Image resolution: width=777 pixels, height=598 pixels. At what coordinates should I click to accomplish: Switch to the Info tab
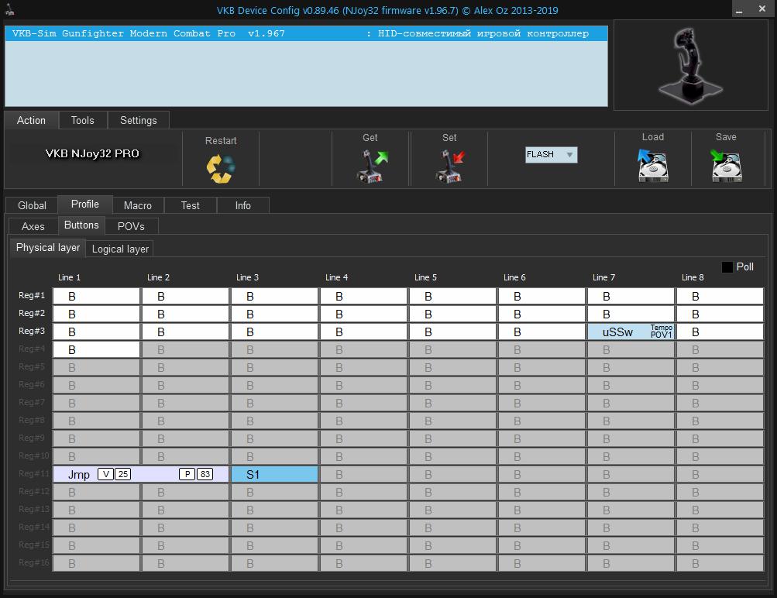[x=242, y=205]
